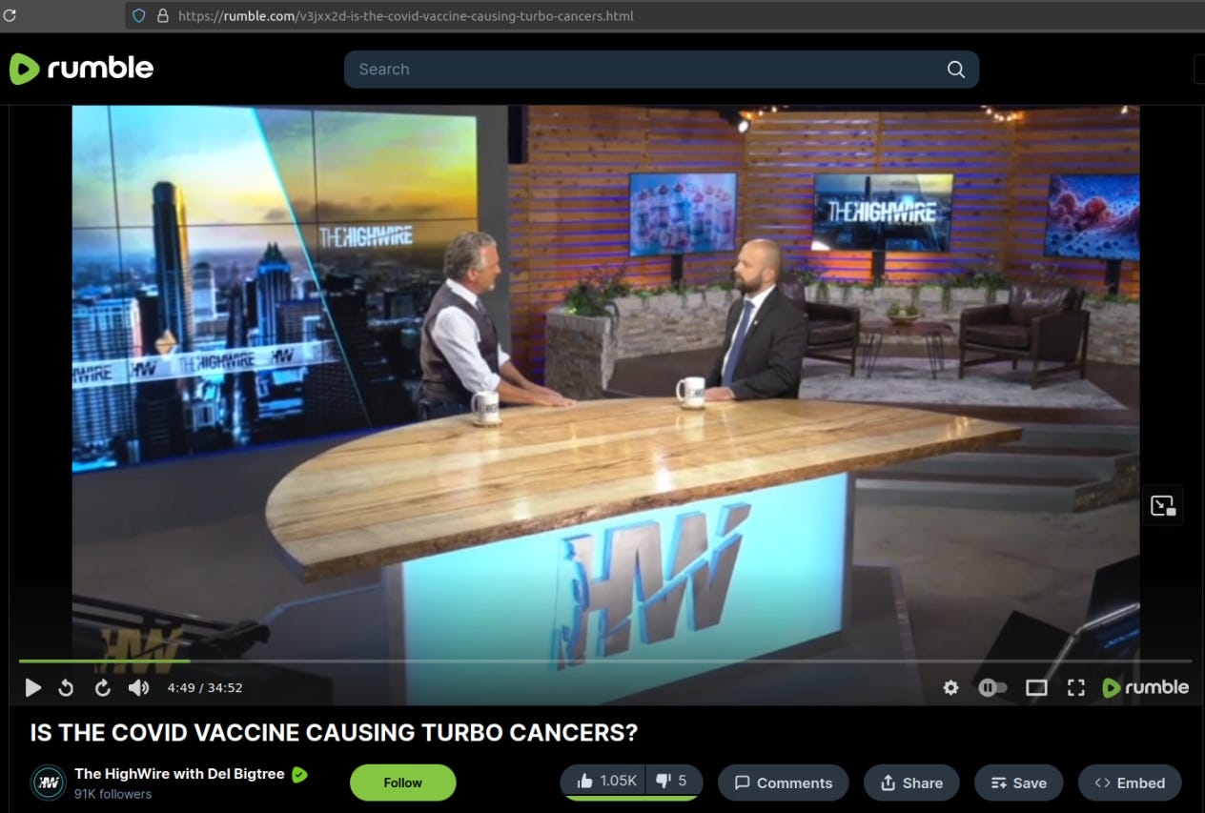View site security lock info
This screenshot has height=813, width=1205.
(x=162, y=15)
